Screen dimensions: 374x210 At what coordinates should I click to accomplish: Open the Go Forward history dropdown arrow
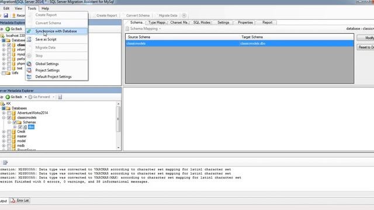pyautogui.click(x=54, y=97)
